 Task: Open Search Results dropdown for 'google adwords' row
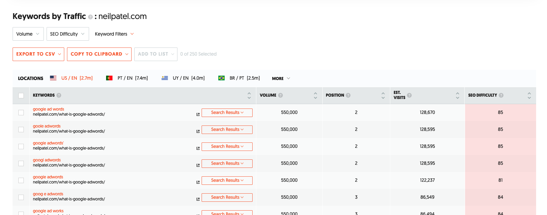click(227, 180)
